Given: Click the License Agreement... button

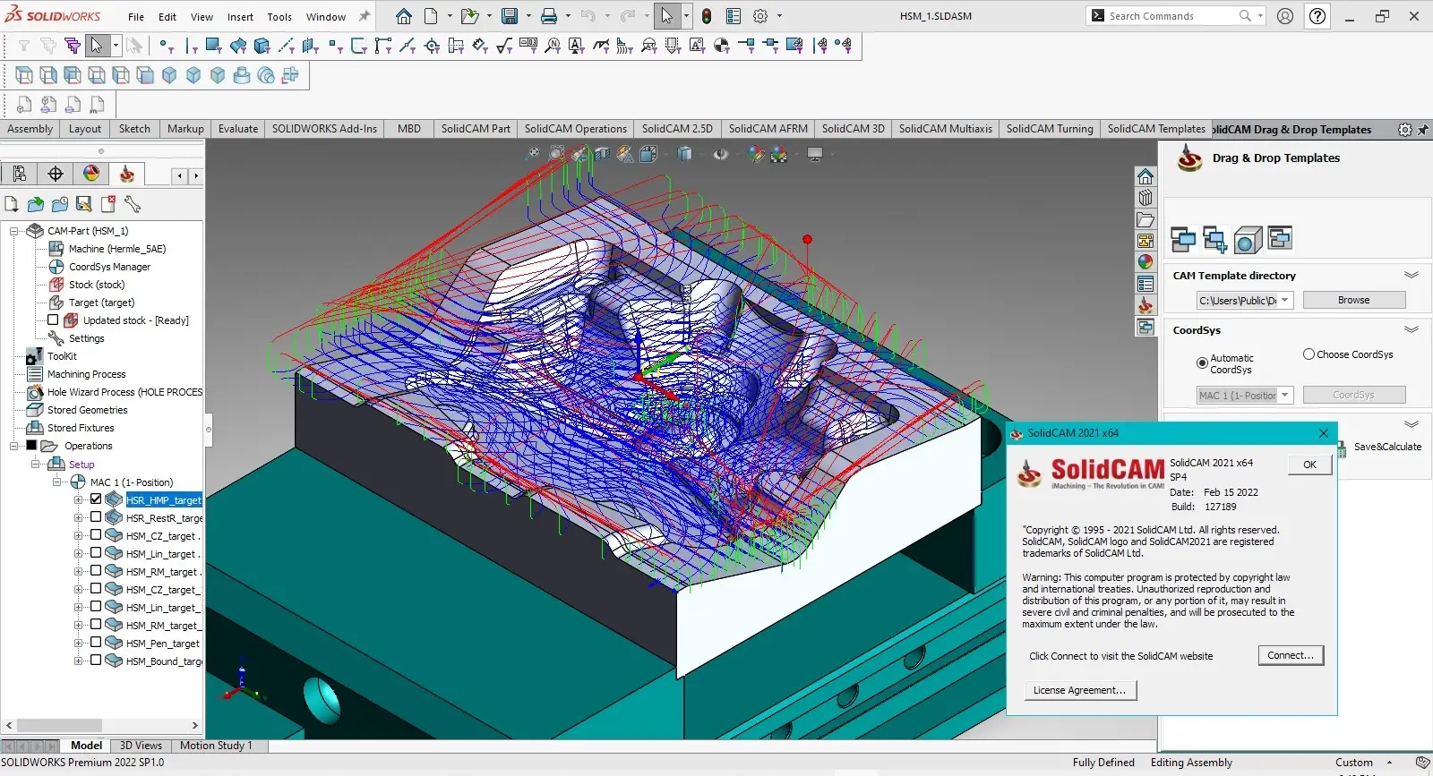Looking at the screenshot, I should point(1080,690).
